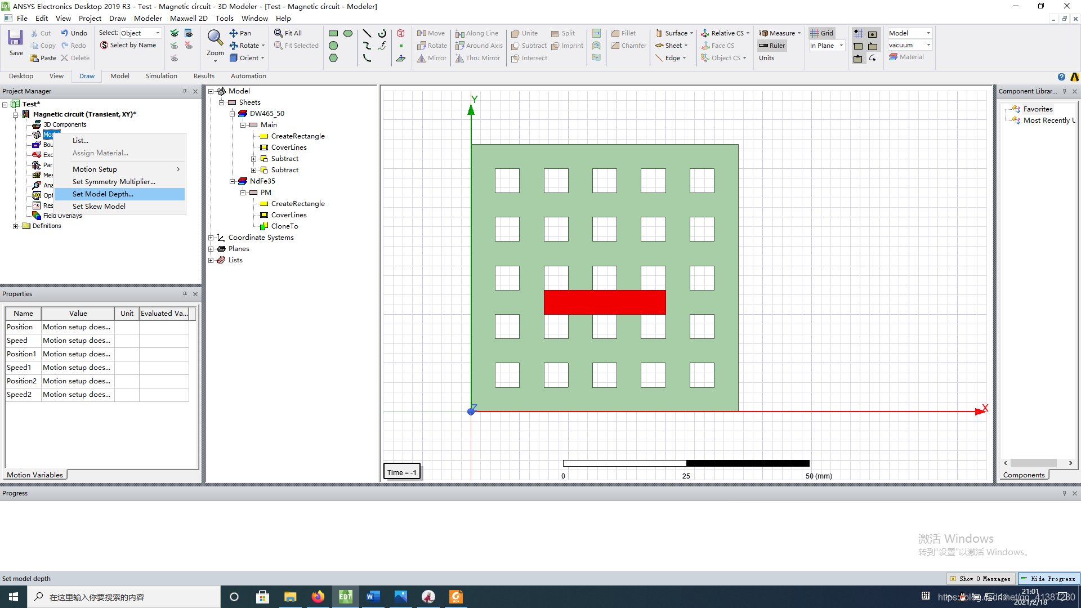1081x608 pixels.
Task: Collapse the NdFe35 tree node
Action: click(232, 181)
